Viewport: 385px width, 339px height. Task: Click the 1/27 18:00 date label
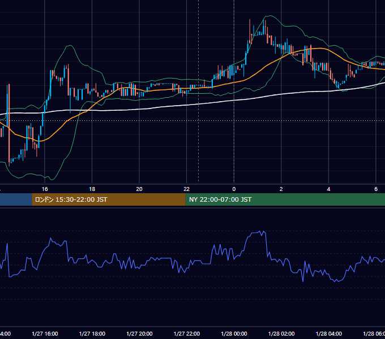[x=92, y=333]
